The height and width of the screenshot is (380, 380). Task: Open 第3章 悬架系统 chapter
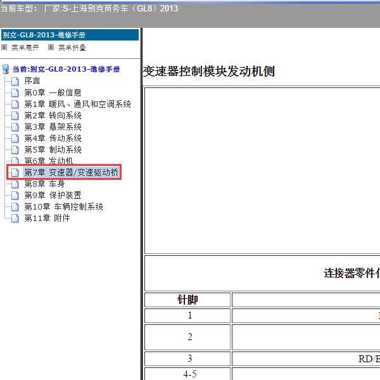pos(53,127)
